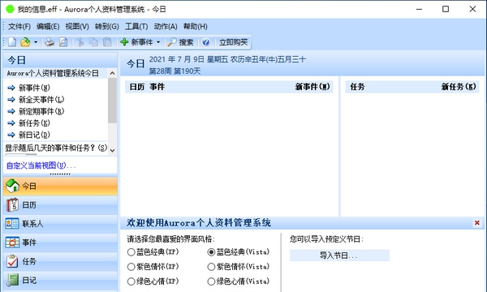The width and height of the screenshot is (487, 292).
Task: Click 新事件(N) in calendar events header
Action: [312, 87]
